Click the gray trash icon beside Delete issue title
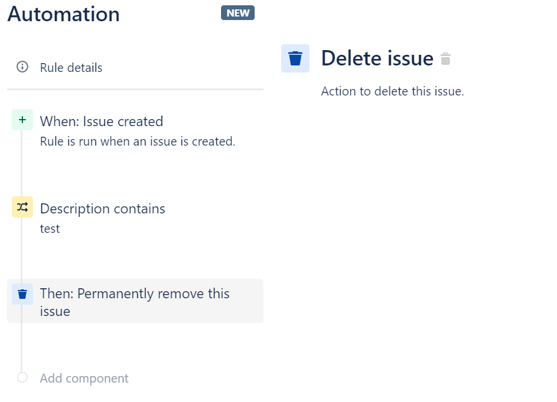Viewport: 557px width, 402px height. pos(446,58)
